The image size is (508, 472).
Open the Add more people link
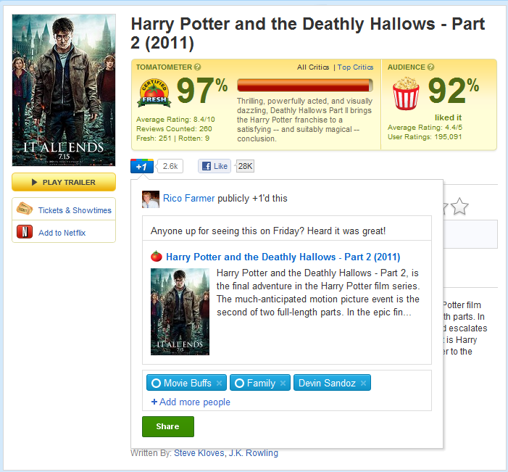191,402
